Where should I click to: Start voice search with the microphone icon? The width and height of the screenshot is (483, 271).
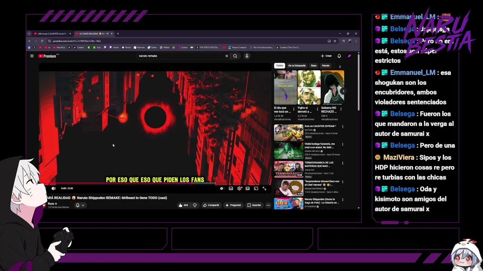(x=247, y=56)
